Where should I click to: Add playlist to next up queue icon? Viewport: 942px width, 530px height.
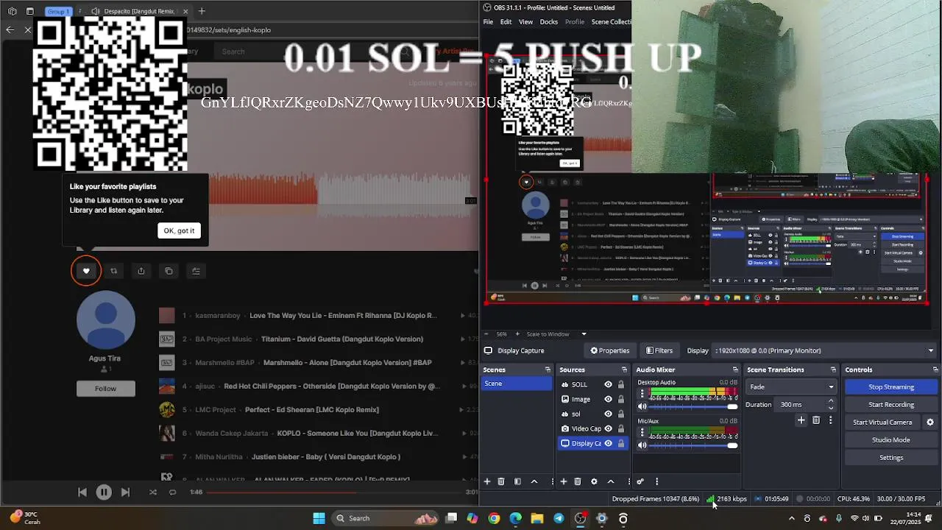(x=196, y=271)
